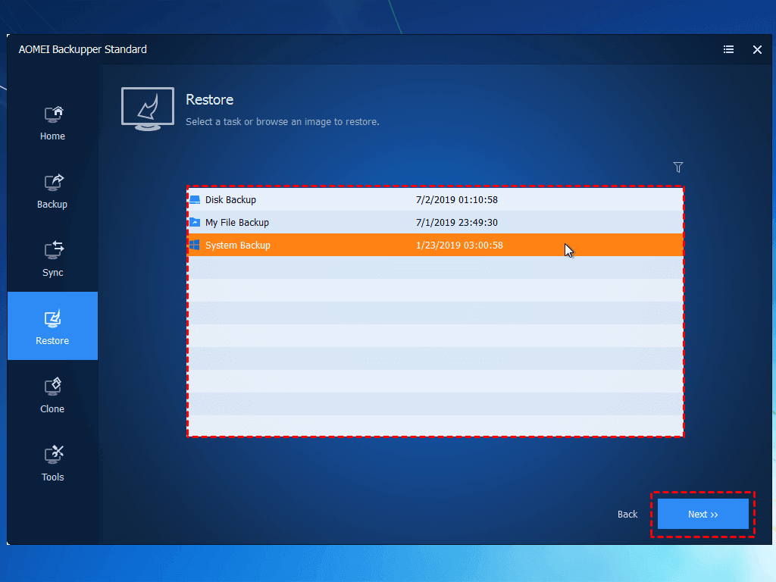Open the Clone section icon
The height and width of the screenshot is (582, 776).
52,387
